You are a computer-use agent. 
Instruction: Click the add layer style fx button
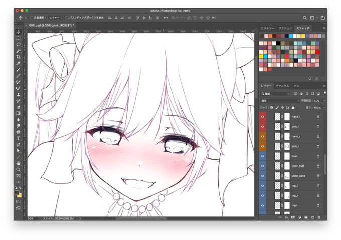287,217
